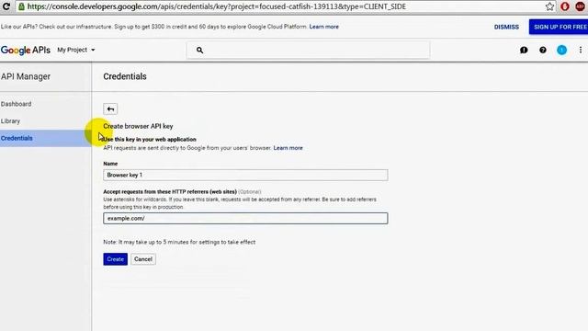
Task: Dismiss the promotional banner
Action: [506, 27]
